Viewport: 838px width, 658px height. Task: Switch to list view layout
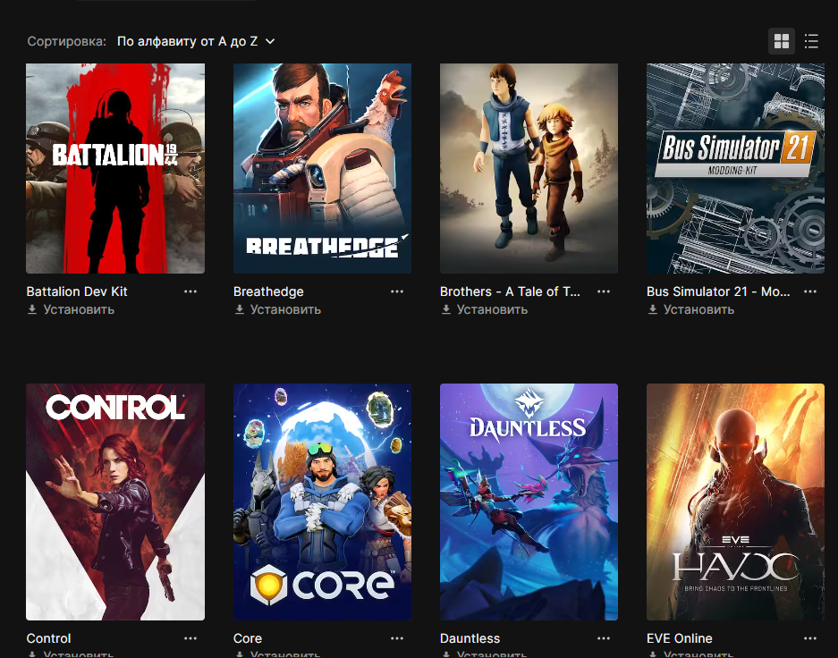pos(811,41)
